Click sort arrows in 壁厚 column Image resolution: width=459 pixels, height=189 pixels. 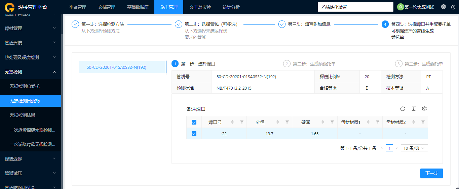point(323,122)
